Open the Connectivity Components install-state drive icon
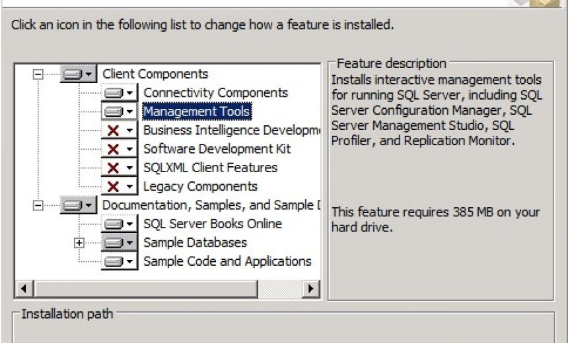The width and height of the screenshot is (568, 343). coord(119,92)
